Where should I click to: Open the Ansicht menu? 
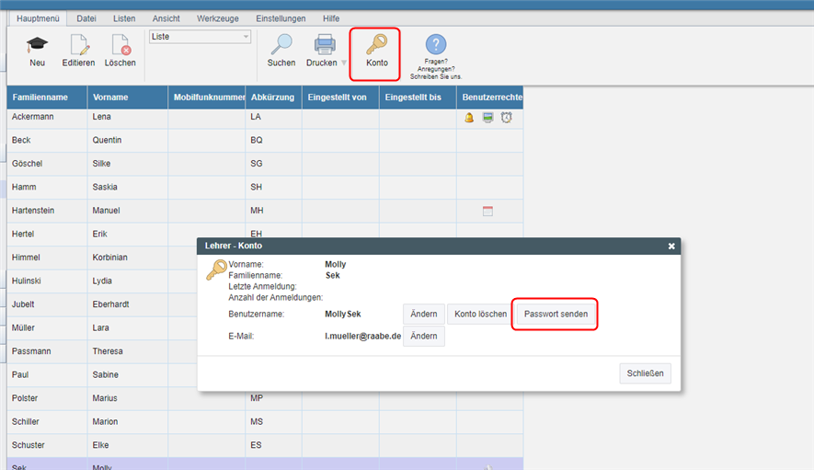166,18
